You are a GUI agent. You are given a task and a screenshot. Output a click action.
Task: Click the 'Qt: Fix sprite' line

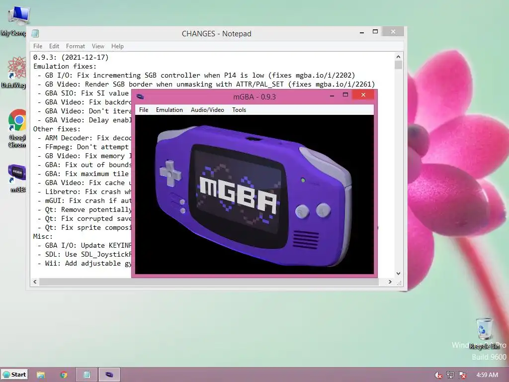[85, 228]
